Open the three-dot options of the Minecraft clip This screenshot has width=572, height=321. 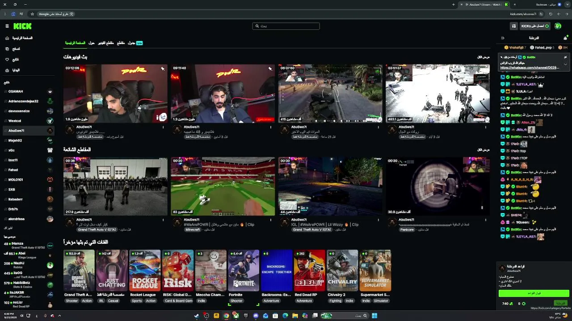(x=270, y=220)
